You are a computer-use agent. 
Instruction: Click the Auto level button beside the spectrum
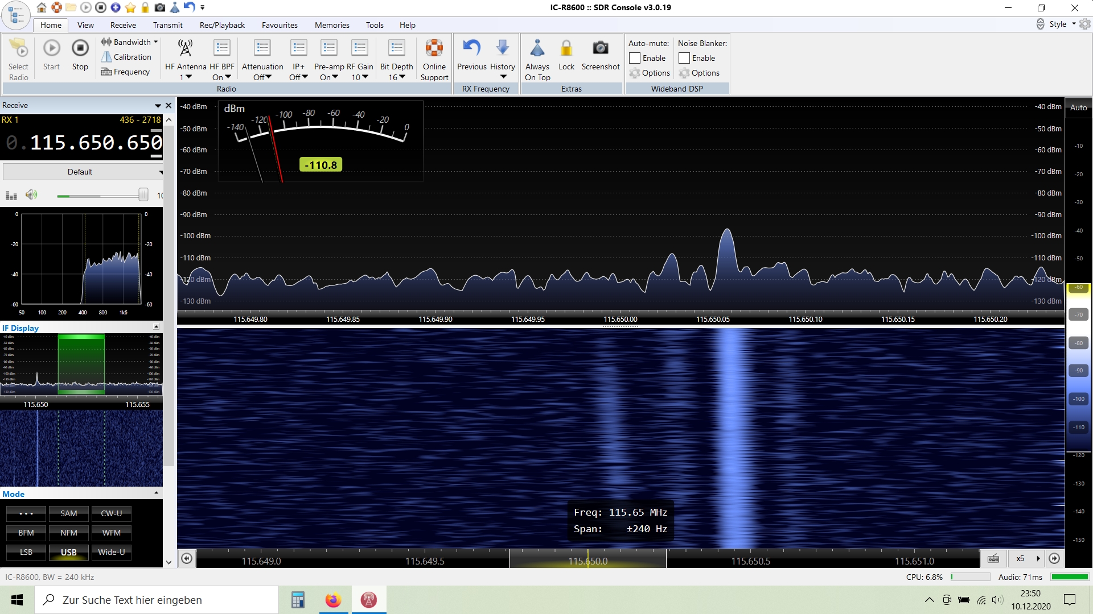(x=1079, y=107)
